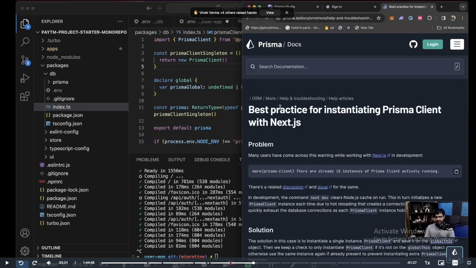Open README.md in the file tree
The width and height of the screenshot is (476, 268).
click(x=61, y=206)
